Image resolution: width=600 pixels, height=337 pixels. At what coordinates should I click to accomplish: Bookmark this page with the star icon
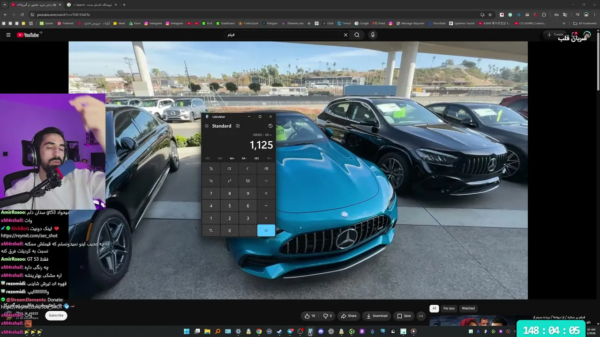click(x=490, y=15)
